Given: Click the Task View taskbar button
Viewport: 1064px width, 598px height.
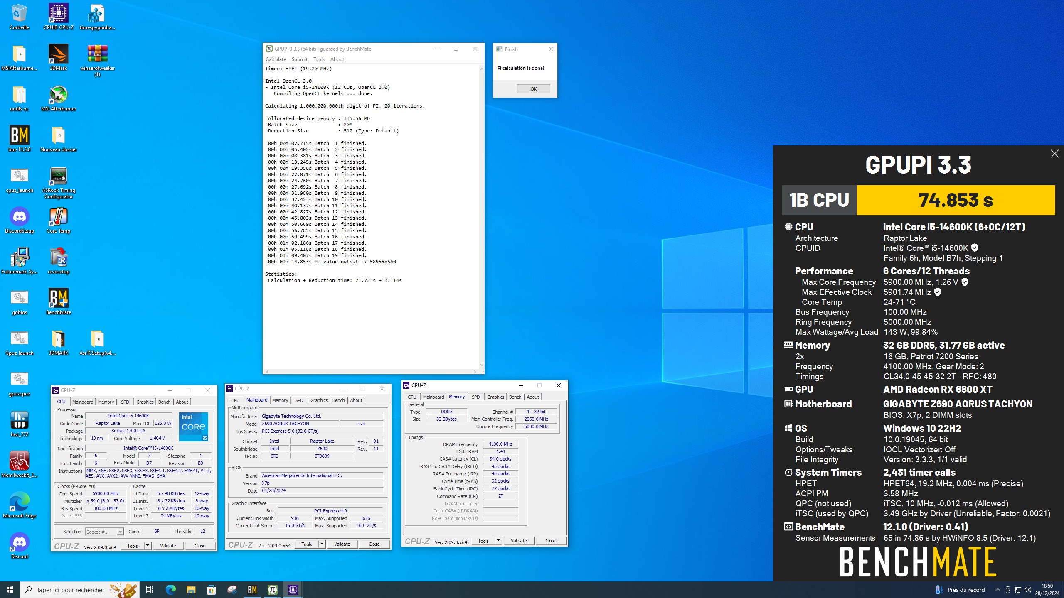Looking at the screenshot, I should point(150,590).
